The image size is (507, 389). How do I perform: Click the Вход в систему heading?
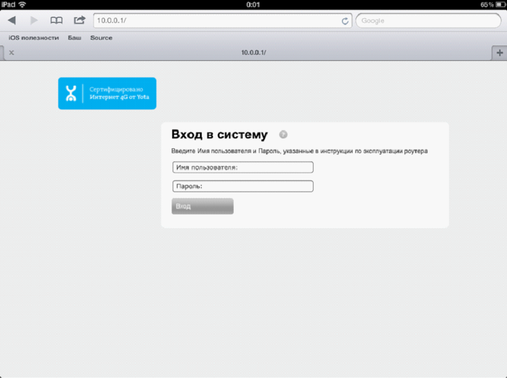pos(219,134)
